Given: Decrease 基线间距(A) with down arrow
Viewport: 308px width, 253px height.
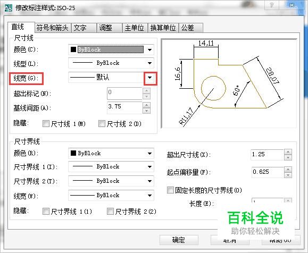Looking at the screenshot, I should pos(146,111).
